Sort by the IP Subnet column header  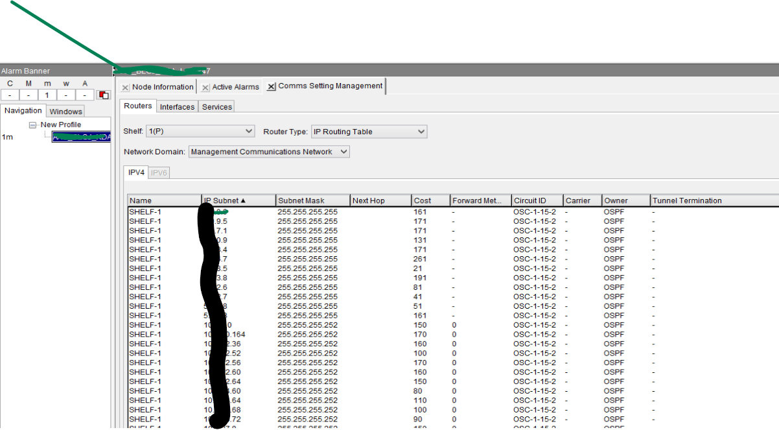(239, 200)
